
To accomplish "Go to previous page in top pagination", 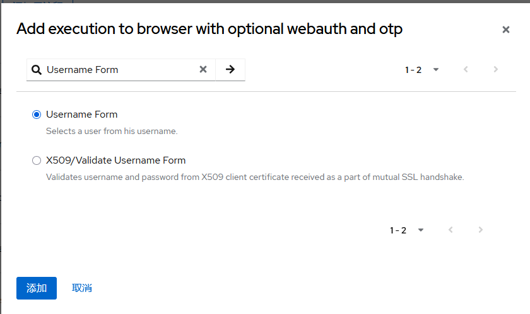I will 466,70.
